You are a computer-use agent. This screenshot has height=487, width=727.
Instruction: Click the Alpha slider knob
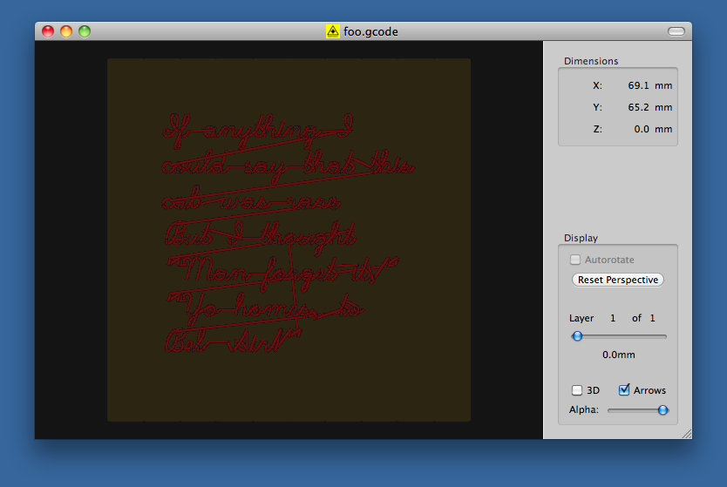pos(662,409)
